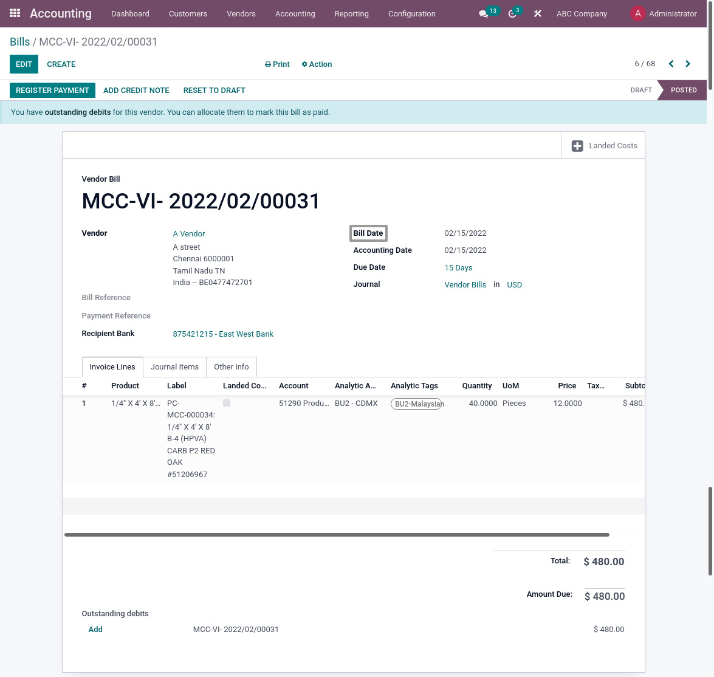Open the developer tools wrench icon
Viewport: 714px width, 677px height.
tap(537, 13)
